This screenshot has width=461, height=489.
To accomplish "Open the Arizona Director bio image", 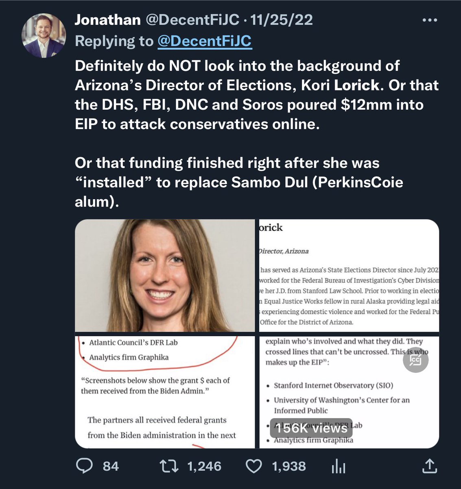I will click(x=349, y=275).
